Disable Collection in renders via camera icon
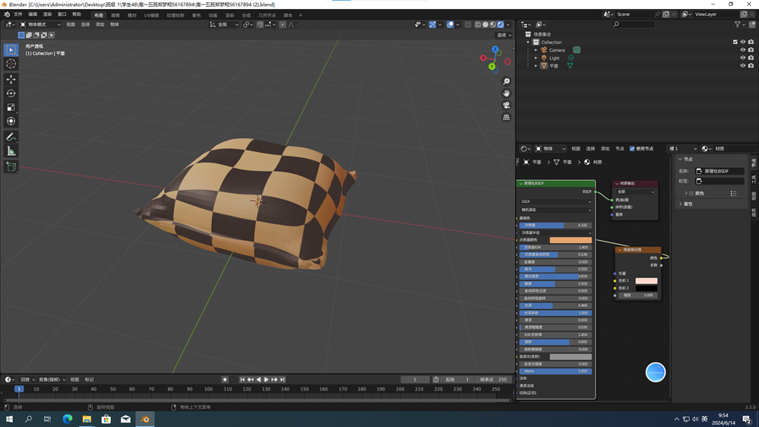This screenshot has width=759, height=427. (751, 42)
